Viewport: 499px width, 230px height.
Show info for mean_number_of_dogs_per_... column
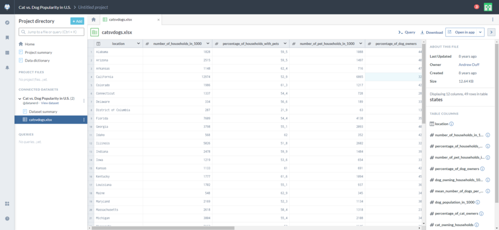tap(488, 191)
